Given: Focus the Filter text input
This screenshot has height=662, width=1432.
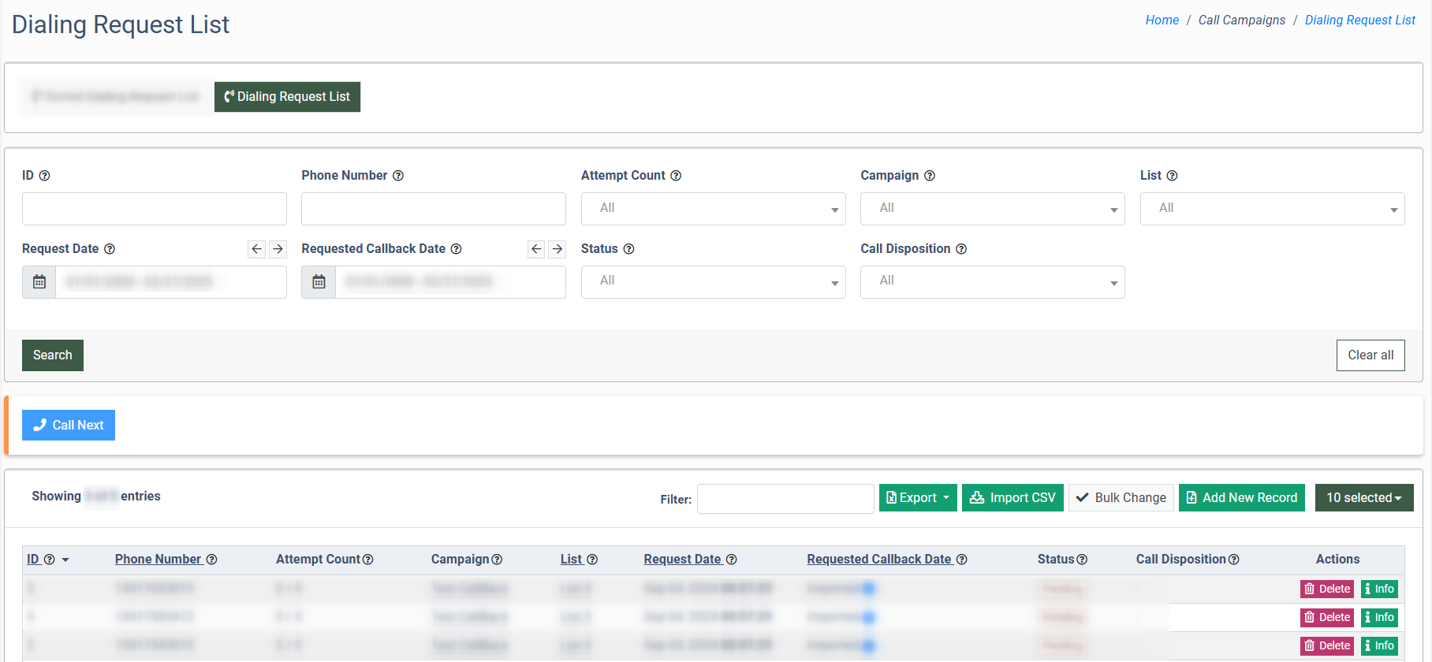Looking at the screenshot, I should pyautogui.click(x=785, y=499).
